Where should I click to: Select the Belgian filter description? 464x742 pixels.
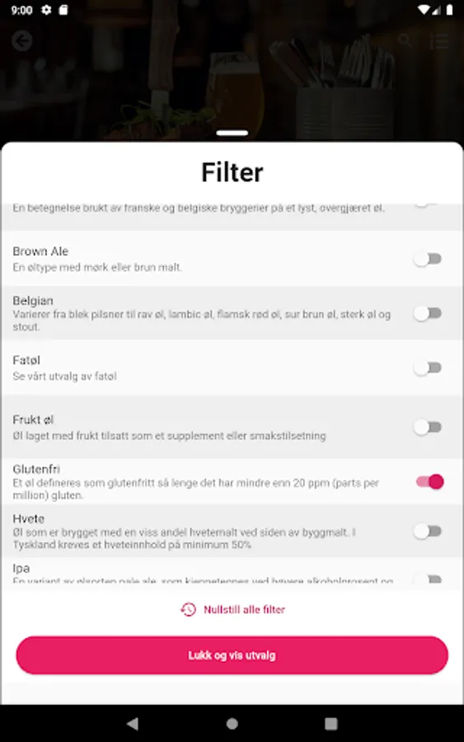[202, 321]
